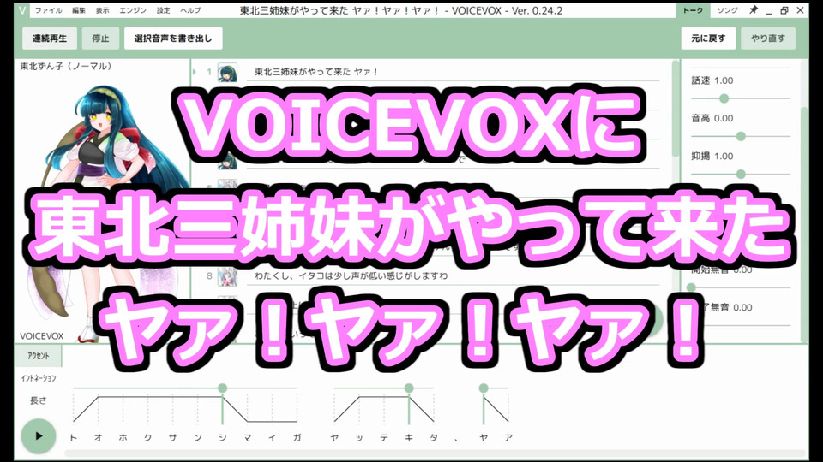Viewport: 823px width, 462px height.
Task: Open the ヘルプ menu
Action: pyautogui.click(x=190, y=10)
